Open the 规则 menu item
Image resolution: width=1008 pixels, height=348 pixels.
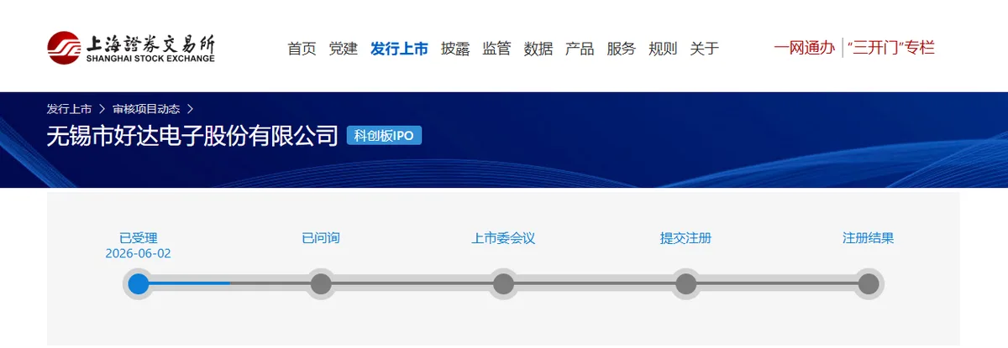click(x=663, y=49)
